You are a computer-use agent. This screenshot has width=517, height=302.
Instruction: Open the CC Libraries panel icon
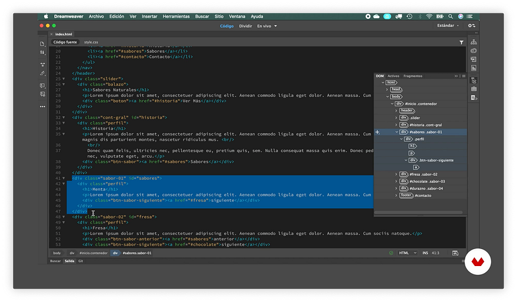click(x=473, y=50)
